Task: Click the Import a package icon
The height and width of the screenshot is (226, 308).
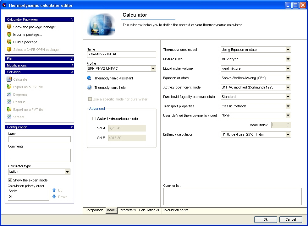Action: tap(9, 34)
